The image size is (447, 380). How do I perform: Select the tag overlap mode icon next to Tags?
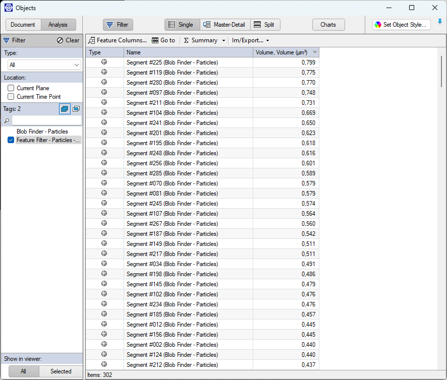[x=65, y=108]
